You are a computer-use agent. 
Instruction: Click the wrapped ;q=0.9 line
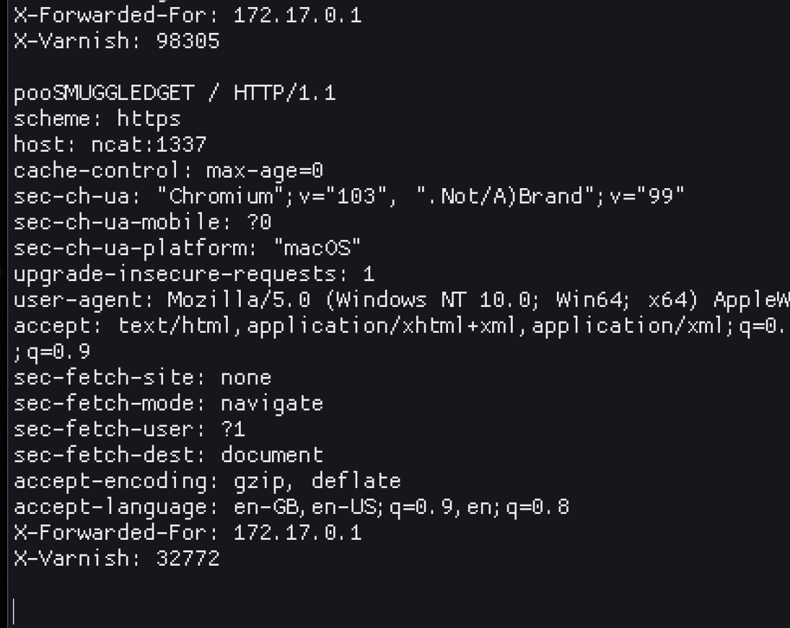52,352
